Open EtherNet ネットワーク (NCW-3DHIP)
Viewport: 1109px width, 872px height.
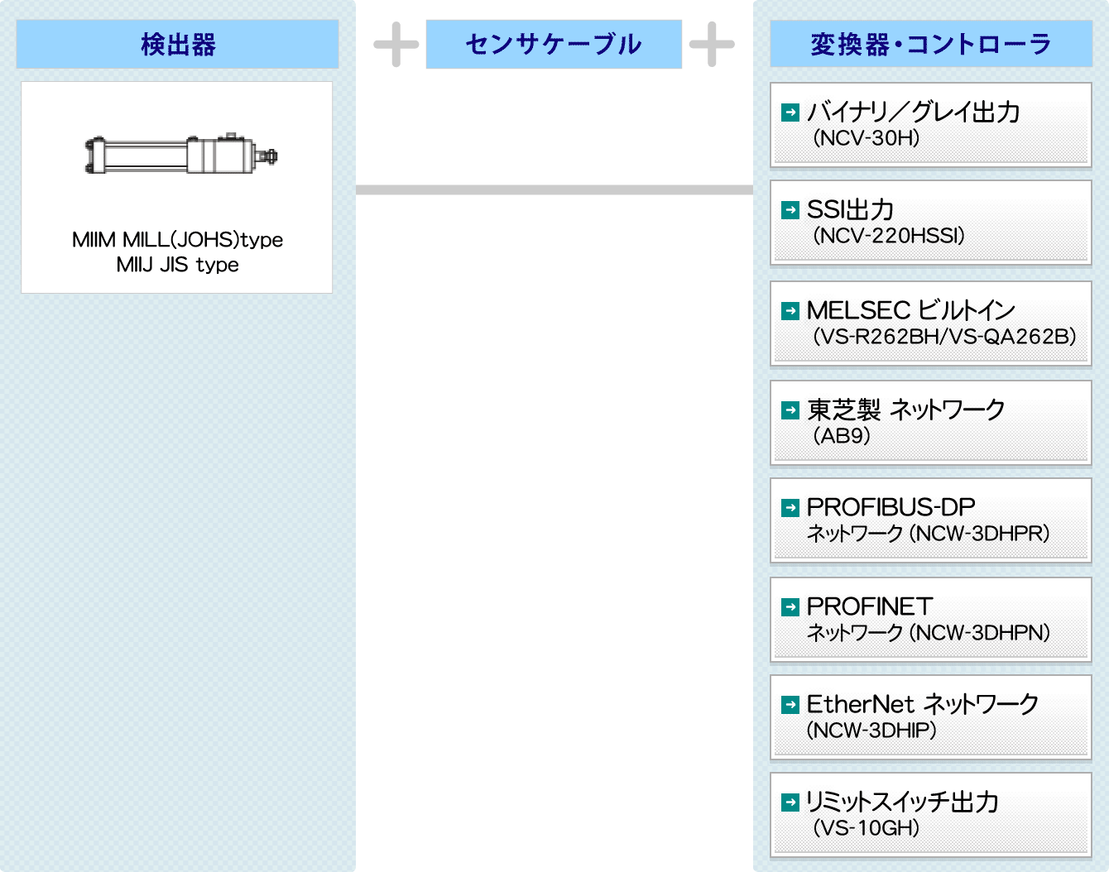tap(931, 717)
